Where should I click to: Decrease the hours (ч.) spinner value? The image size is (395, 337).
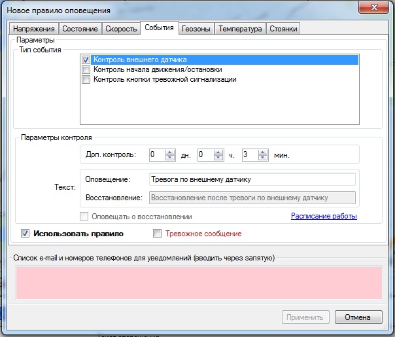[x=219, y=158]
